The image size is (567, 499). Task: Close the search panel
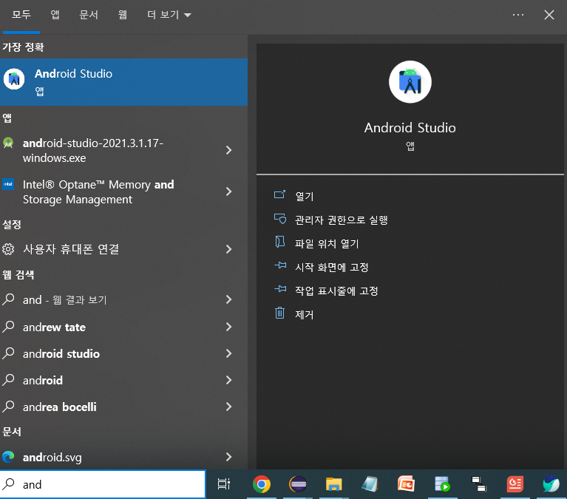[x=549, y=15]
